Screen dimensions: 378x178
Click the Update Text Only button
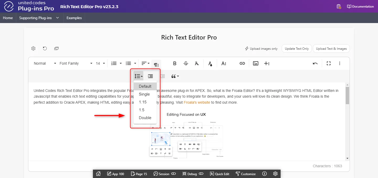297,49
